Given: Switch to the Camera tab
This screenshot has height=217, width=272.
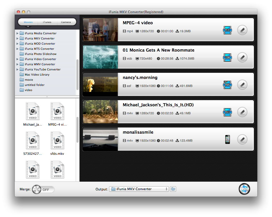Looking at the screenshot, I should (x=66, y=22).
